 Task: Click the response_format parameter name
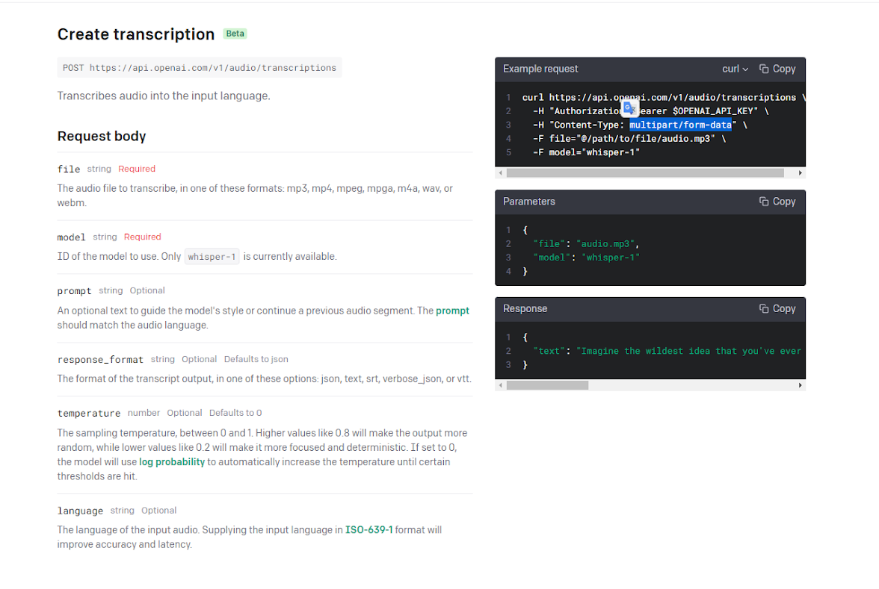[100, 360]
